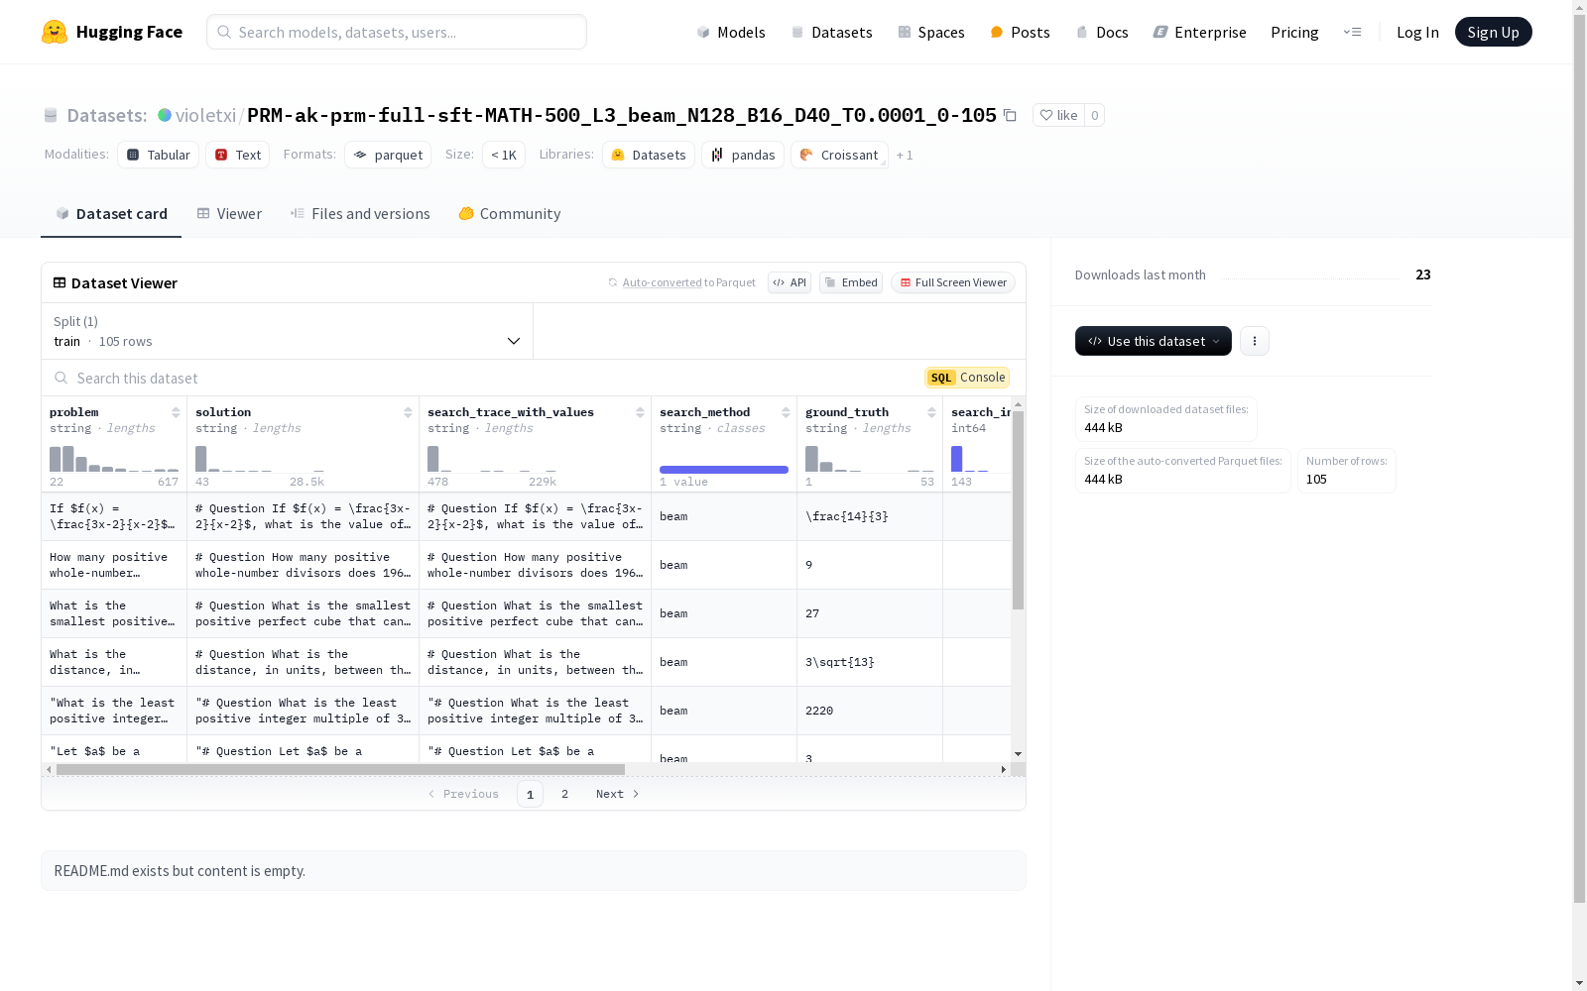
Task: Expand the Split train dropdown
Action: click(288, 331)
